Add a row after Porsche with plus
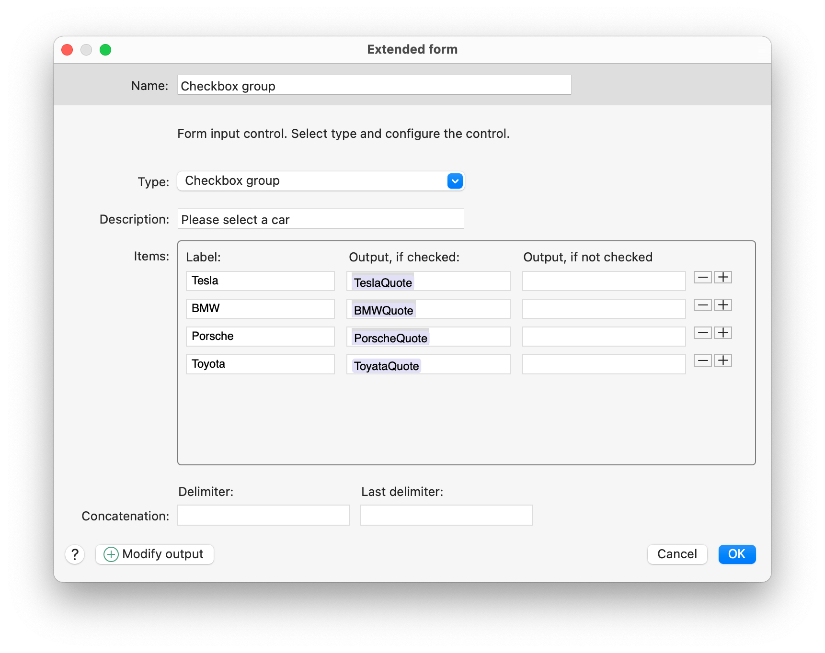Image resolution: width=825 pixels, height=653 pixels. [723, 333]
